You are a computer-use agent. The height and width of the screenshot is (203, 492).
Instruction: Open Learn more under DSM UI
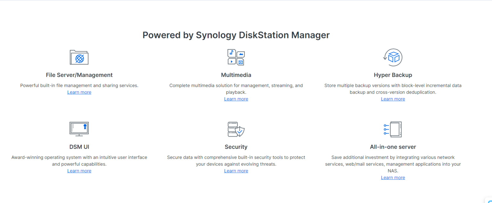pyautogui.click(x=79, y=171)
